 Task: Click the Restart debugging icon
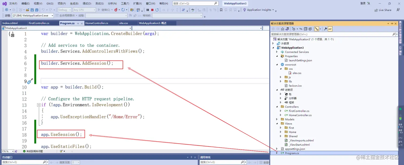(x=157, y=10)
